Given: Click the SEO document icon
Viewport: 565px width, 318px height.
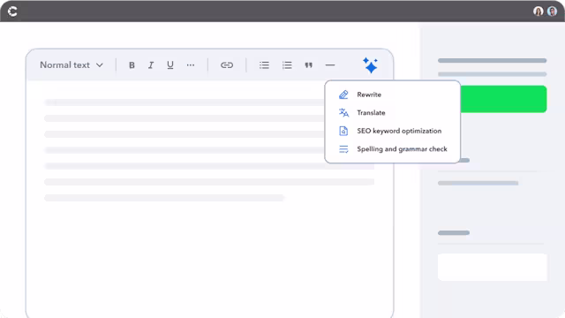Looking at the screenshot, I should click(343, 131).
